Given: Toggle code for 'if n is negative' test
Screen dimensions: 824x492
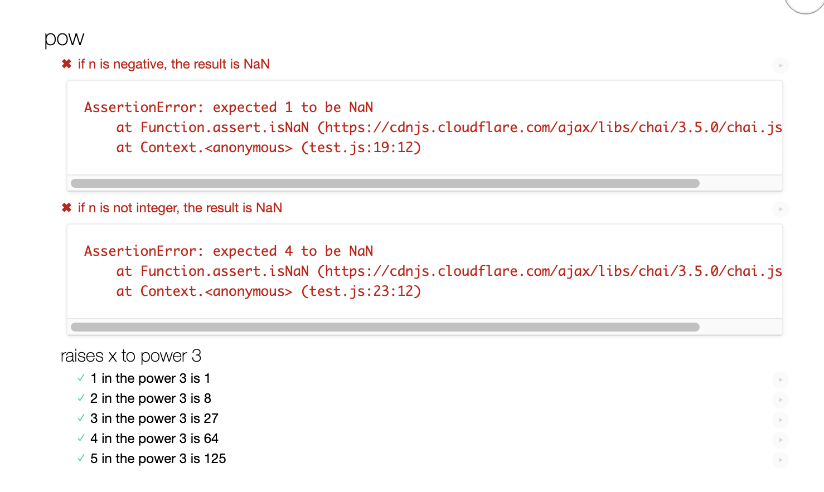Looking at the screenshot, I should (173, 64).
